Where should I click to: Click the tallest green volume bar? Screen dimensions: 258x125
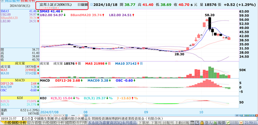click(210, 72)
